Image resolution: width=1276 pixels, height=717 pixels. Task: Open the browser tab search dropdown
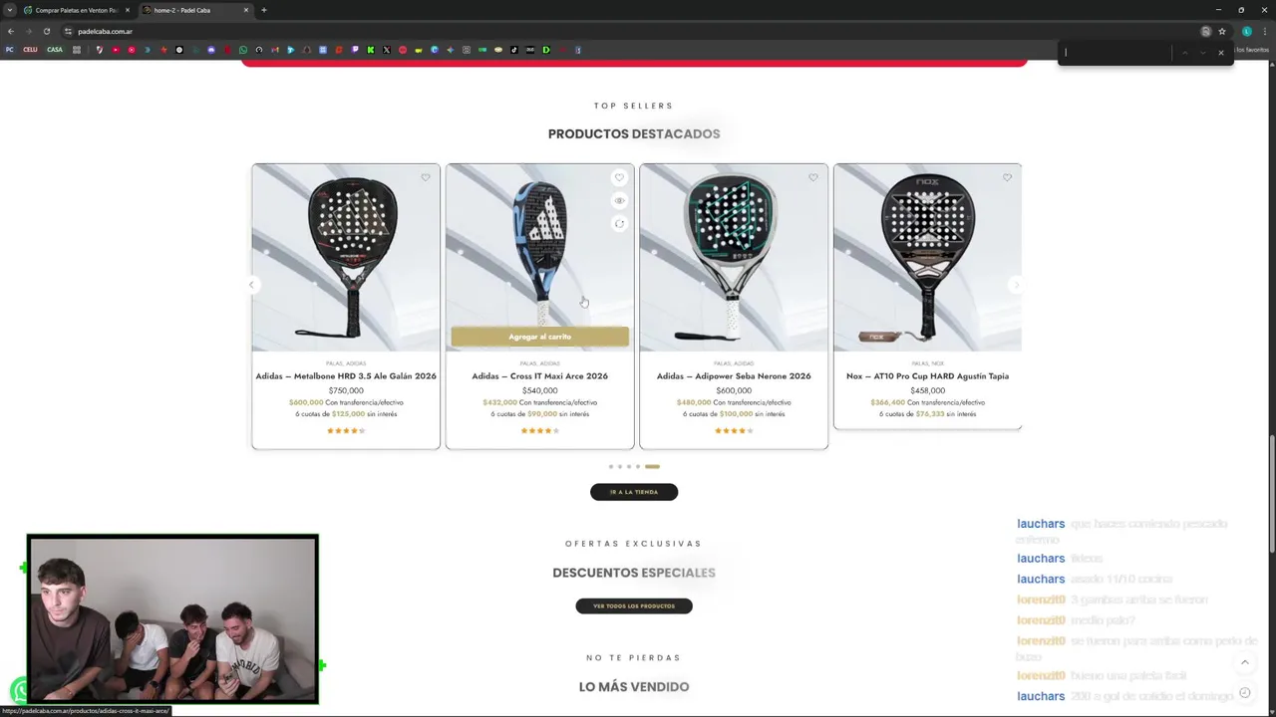tap(9, 10)
